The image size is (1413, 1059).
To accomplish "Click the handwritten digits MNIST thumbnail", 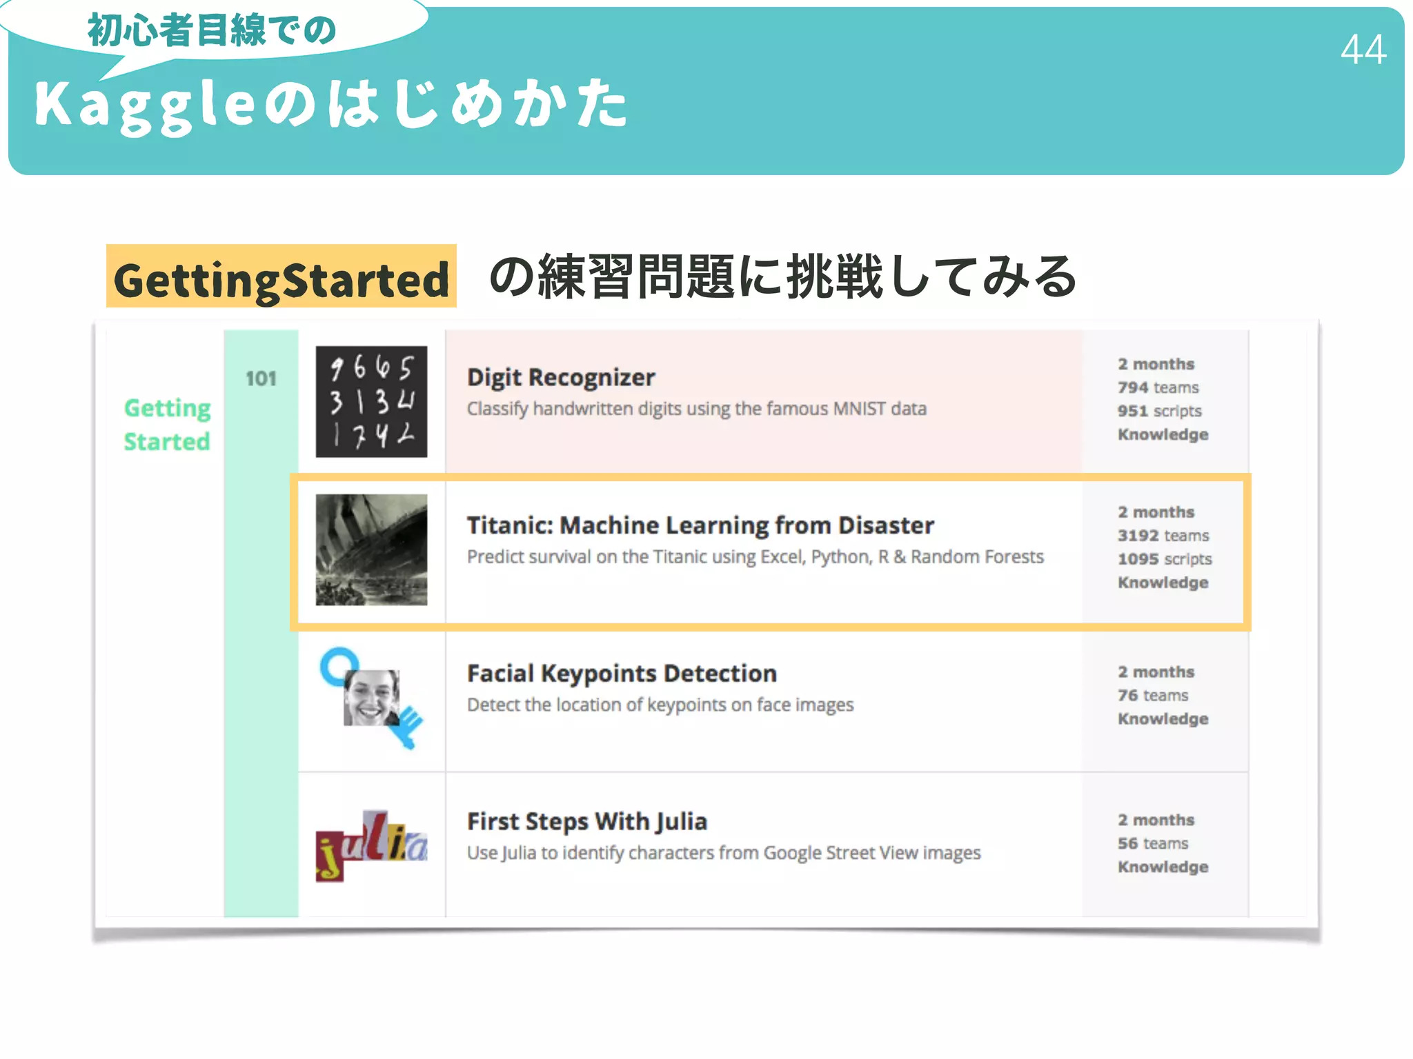I will (371, 401).
